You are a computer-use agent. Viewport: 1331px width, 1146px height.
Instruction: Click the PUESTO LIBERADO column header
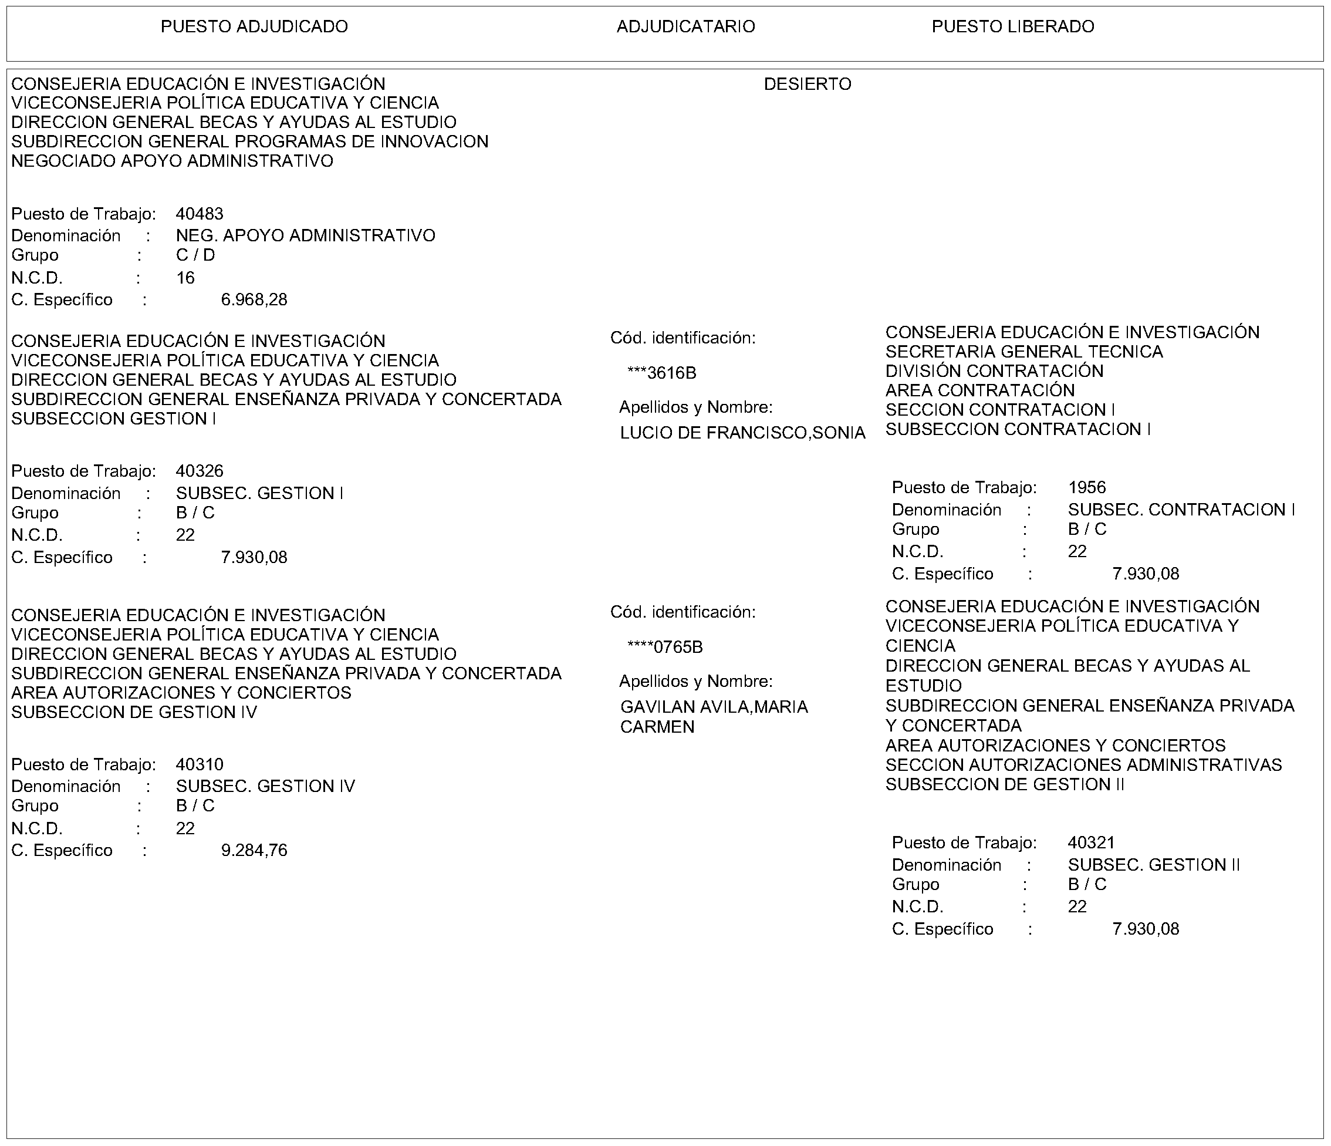click(x=1012, y=26)
